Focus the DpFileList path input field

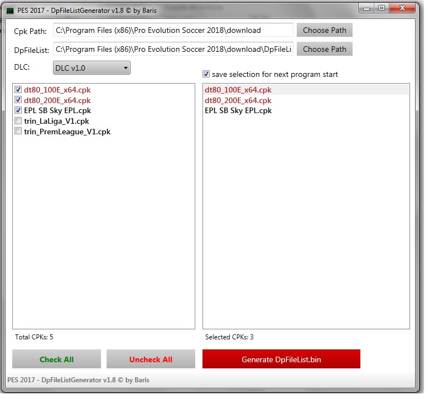point(173,49)
